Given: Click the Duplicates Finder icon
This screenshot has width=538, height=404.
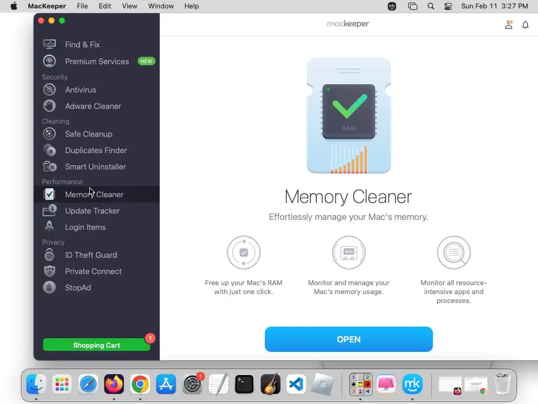Looking at the screenshot, I should (49, 150).
